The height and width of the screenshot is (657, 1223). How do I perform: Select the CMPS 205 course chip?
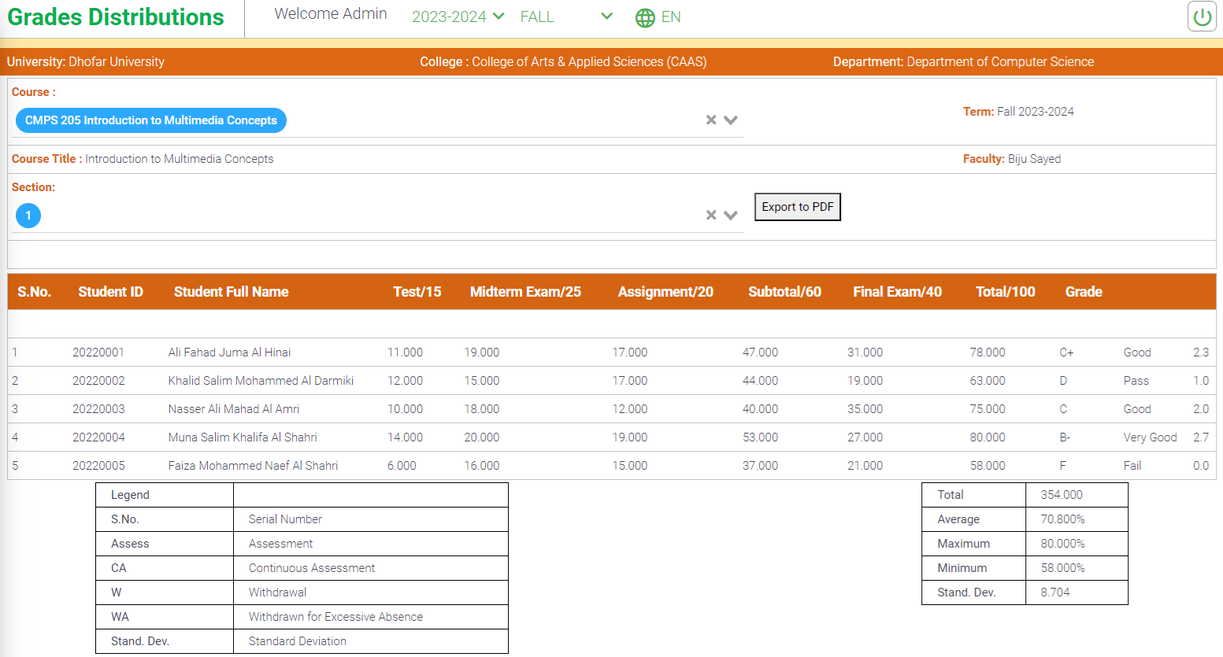(151, 120)
